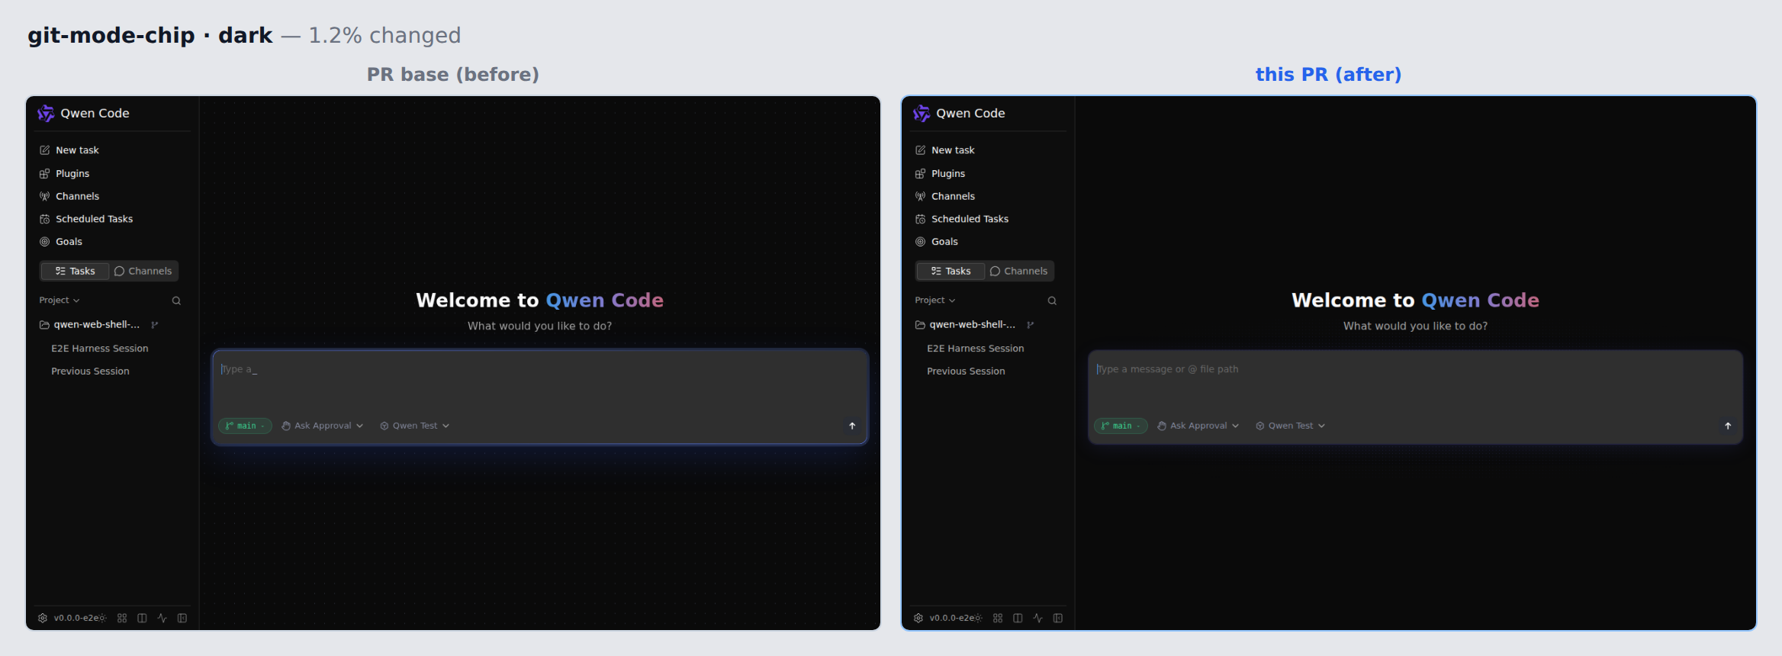Switch to Channels tab in before panel
This screenshot has width=1782, height=656.
pyautogui.click(x=143, y=271)
